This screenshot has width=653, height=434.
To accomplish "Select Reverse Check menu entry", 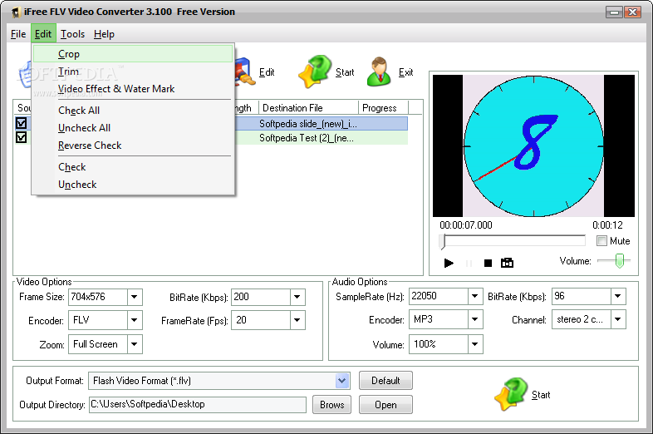I will point(133,145).
